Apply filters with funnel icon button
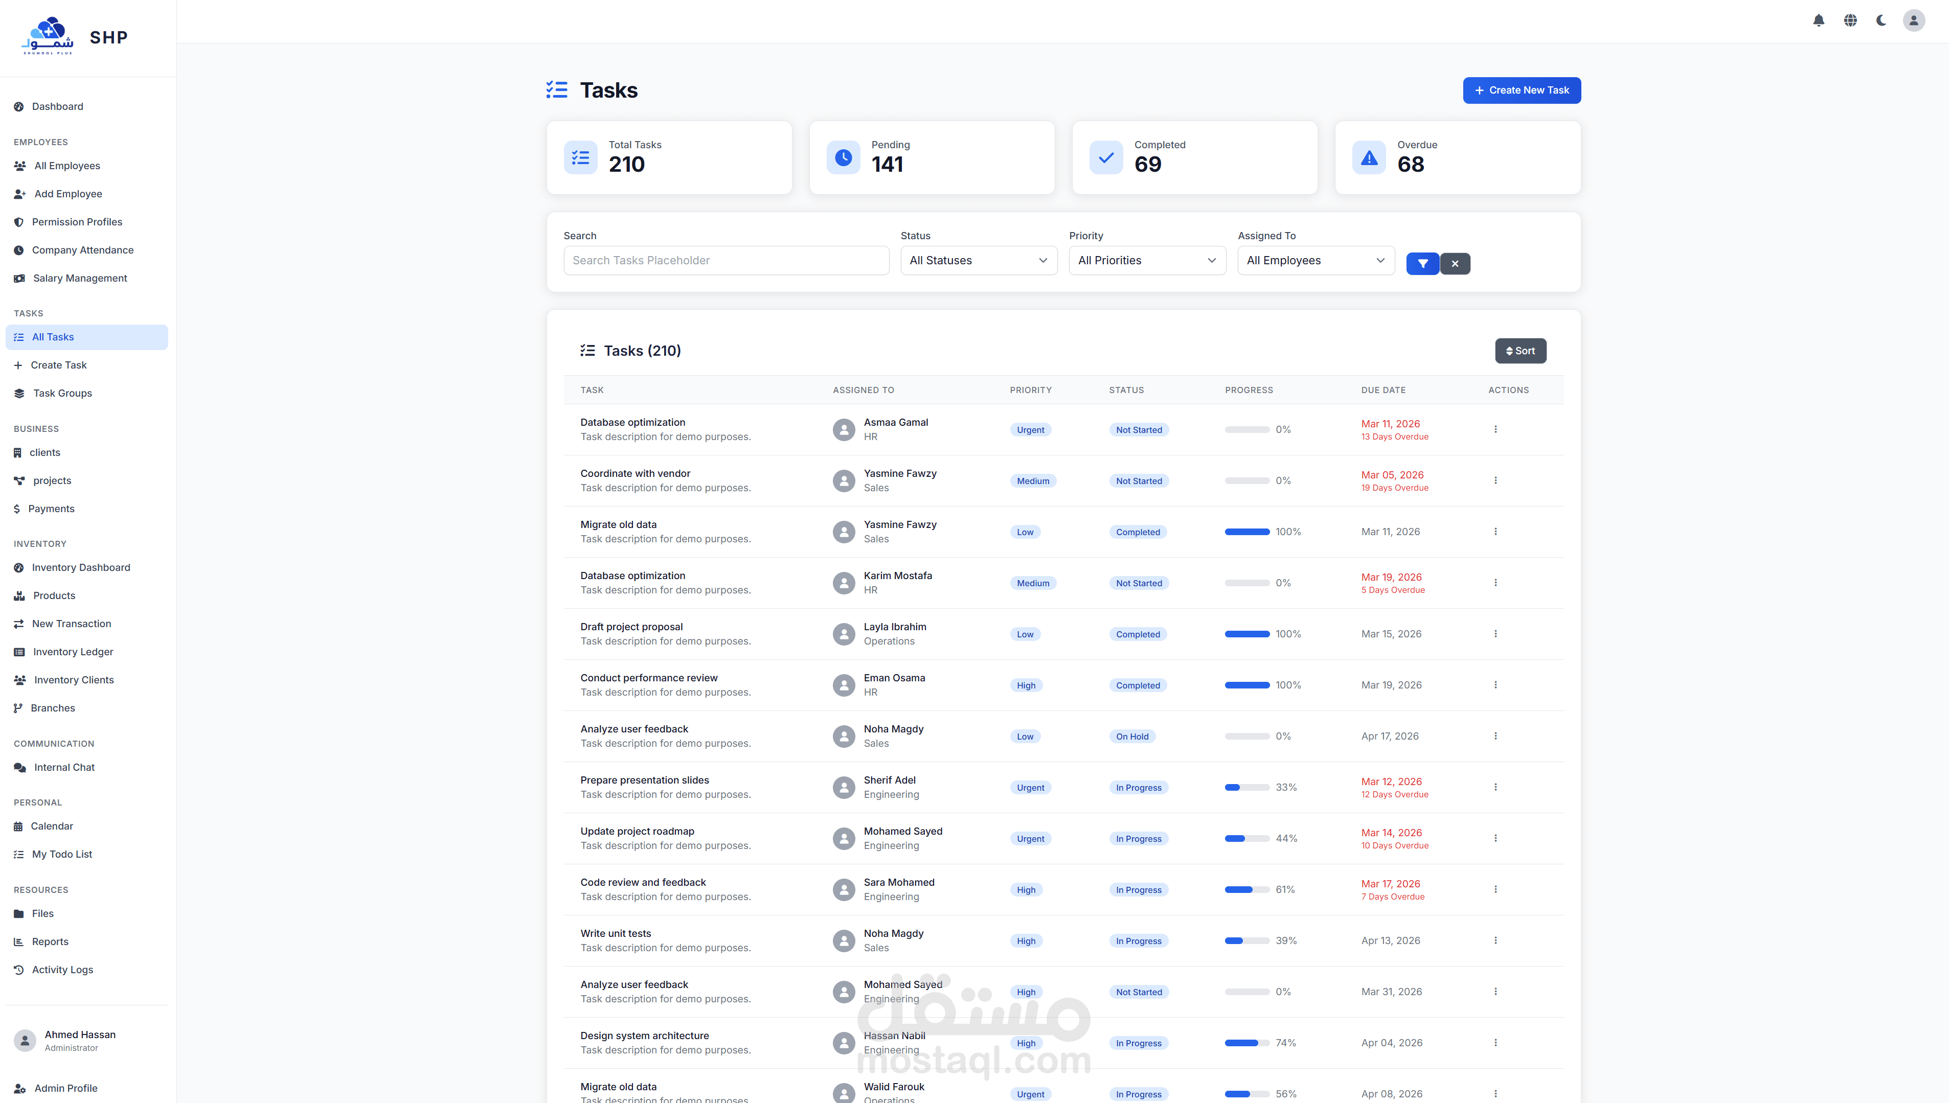The height and width of the screenshot is (1103, 1949). click(1422, 264)
